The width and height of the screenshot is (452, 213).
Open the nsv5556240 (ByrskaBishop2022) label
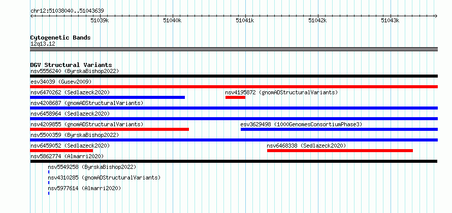[75, 71]
